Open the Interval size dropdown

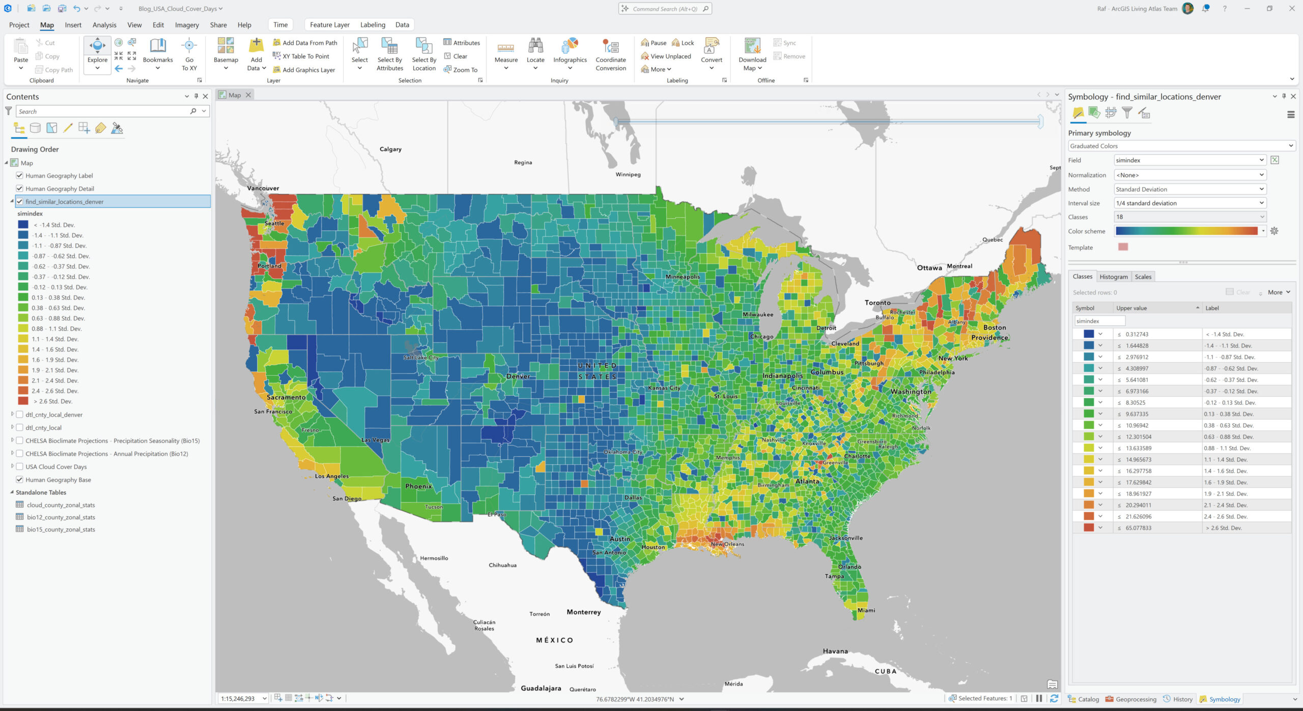point(1189,203)
